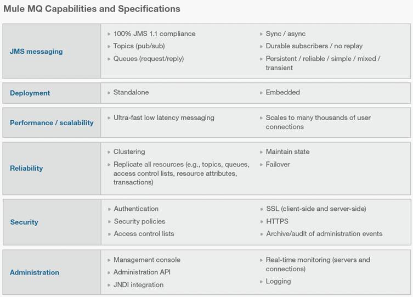Select the "Queues (request/reply)" entry

pos(149,58)
